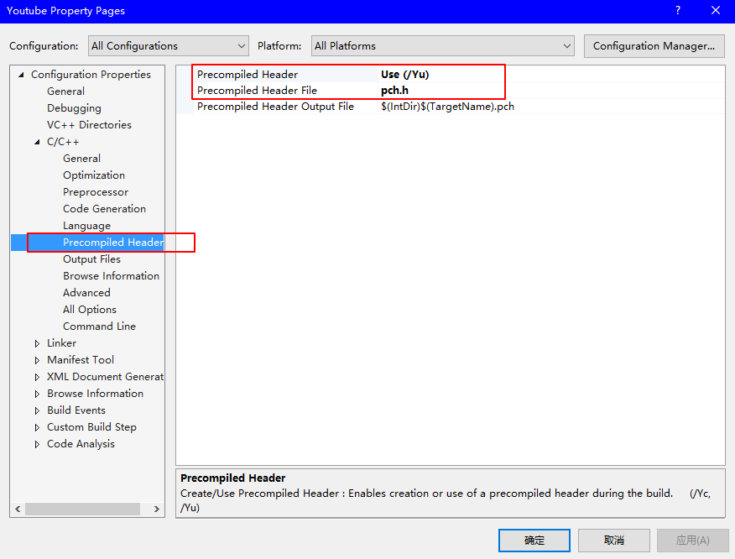Click the tree scrollbar right arrow
This screenshot has width=735, height=559.
point(157,509)
